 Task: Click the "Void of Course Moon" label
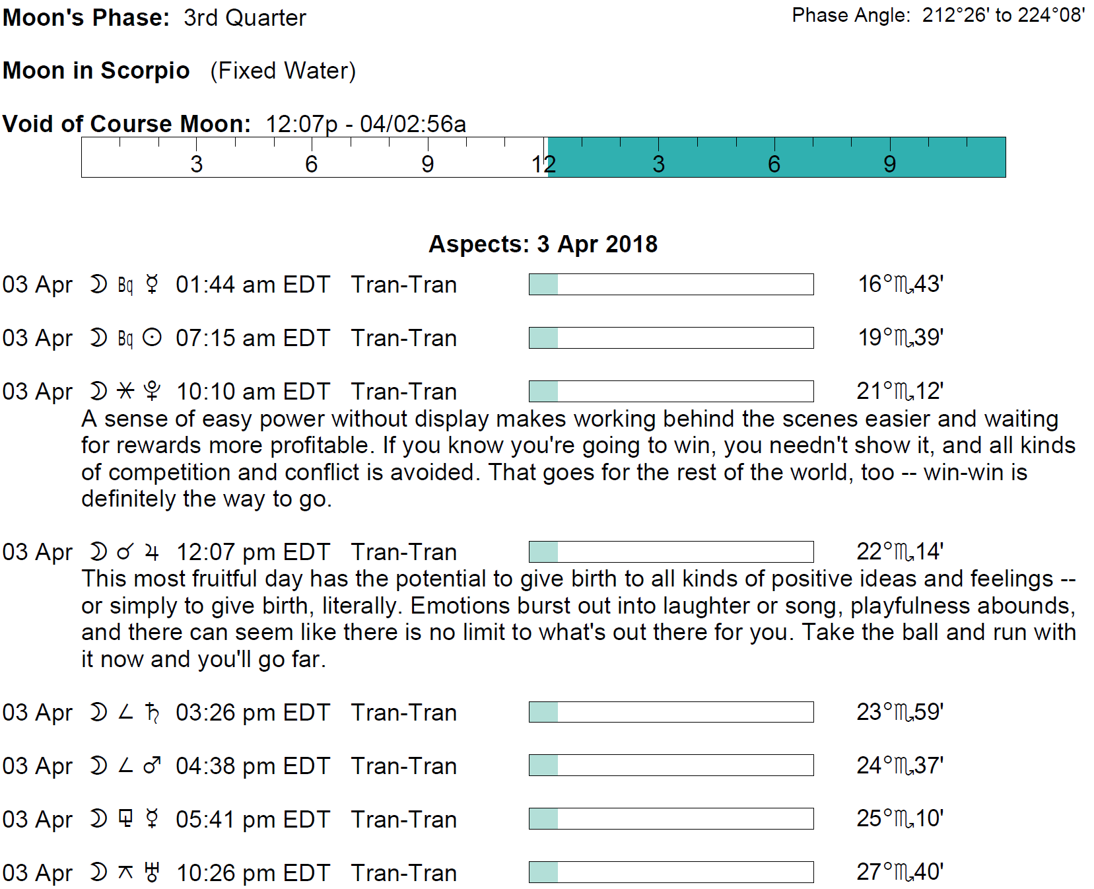tap(127, 124)
